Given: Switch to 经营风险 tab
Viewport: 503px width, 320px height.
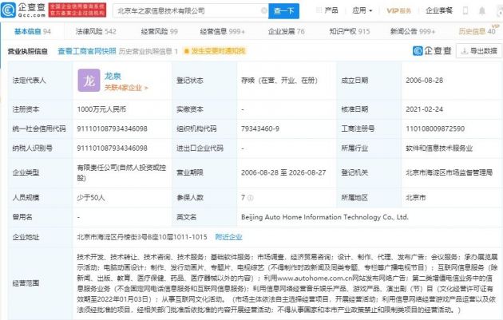Looking at the screenshot, I should [x=160, y=31].
